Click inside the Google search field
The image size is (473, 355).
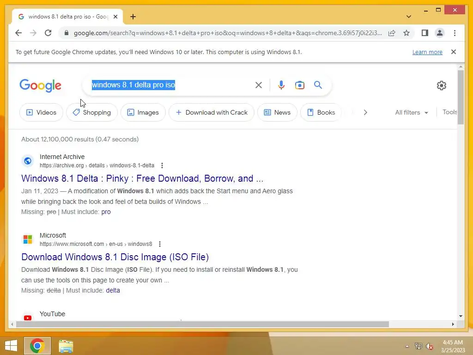(170, 85)
